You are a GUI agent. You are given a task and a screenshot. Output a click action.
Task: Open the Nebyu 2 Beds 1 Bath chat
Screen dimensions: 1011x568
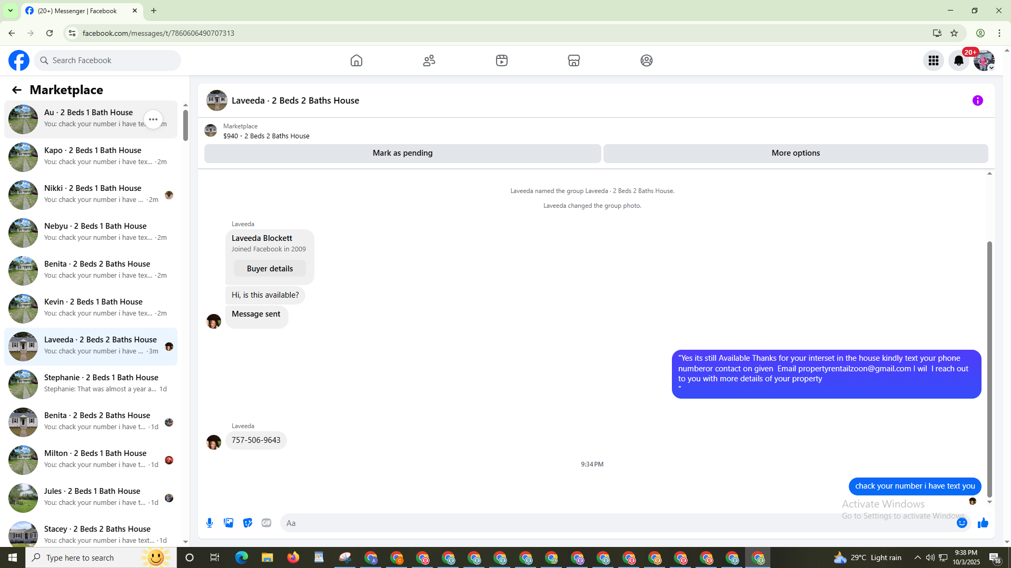[91, 233]
